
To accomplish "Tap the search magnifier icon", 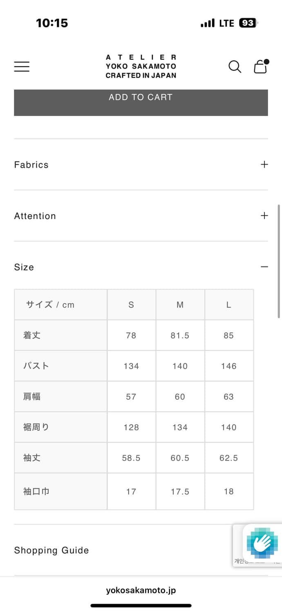I will 235,67.
